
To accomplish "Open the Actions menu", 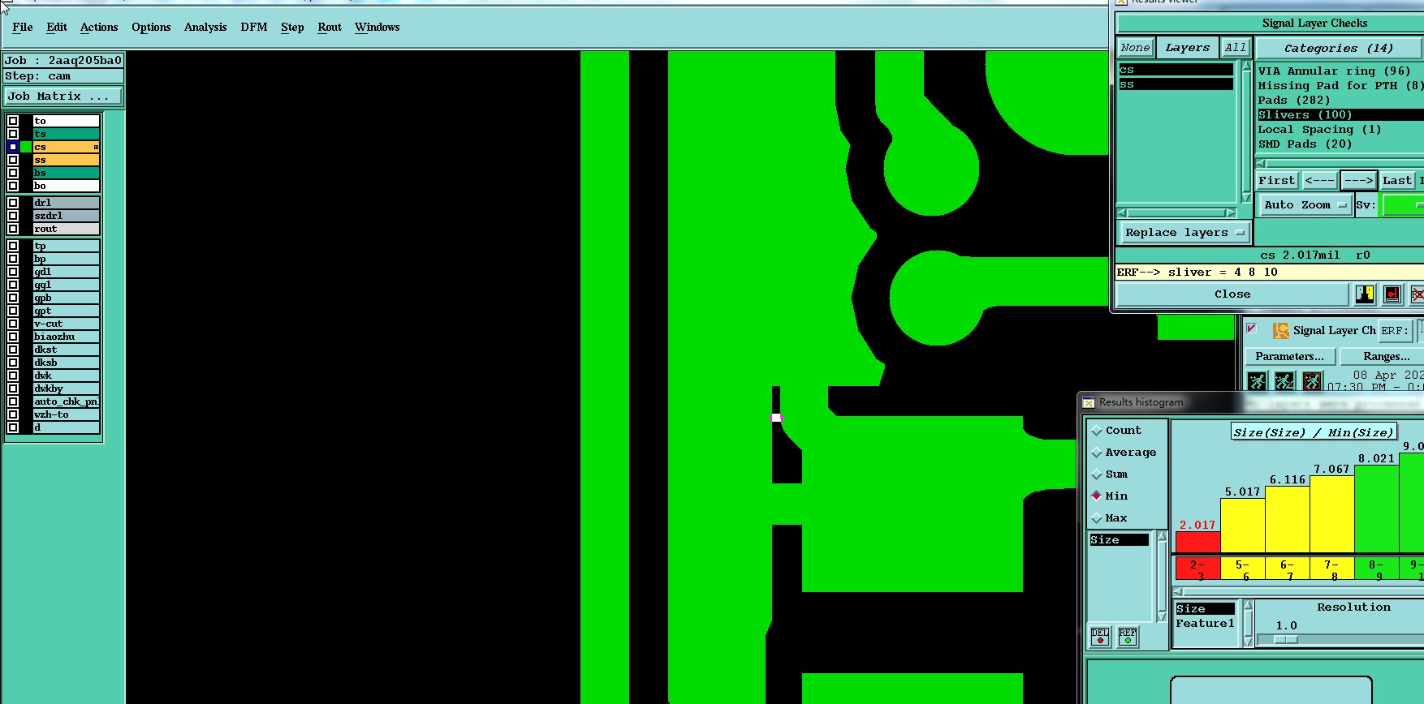I will [99, 27].
